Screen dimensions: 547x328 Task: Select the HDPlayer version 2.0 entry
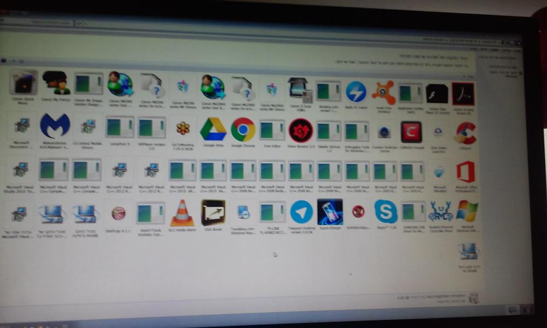pyautogui.click(x=151, y=127)
